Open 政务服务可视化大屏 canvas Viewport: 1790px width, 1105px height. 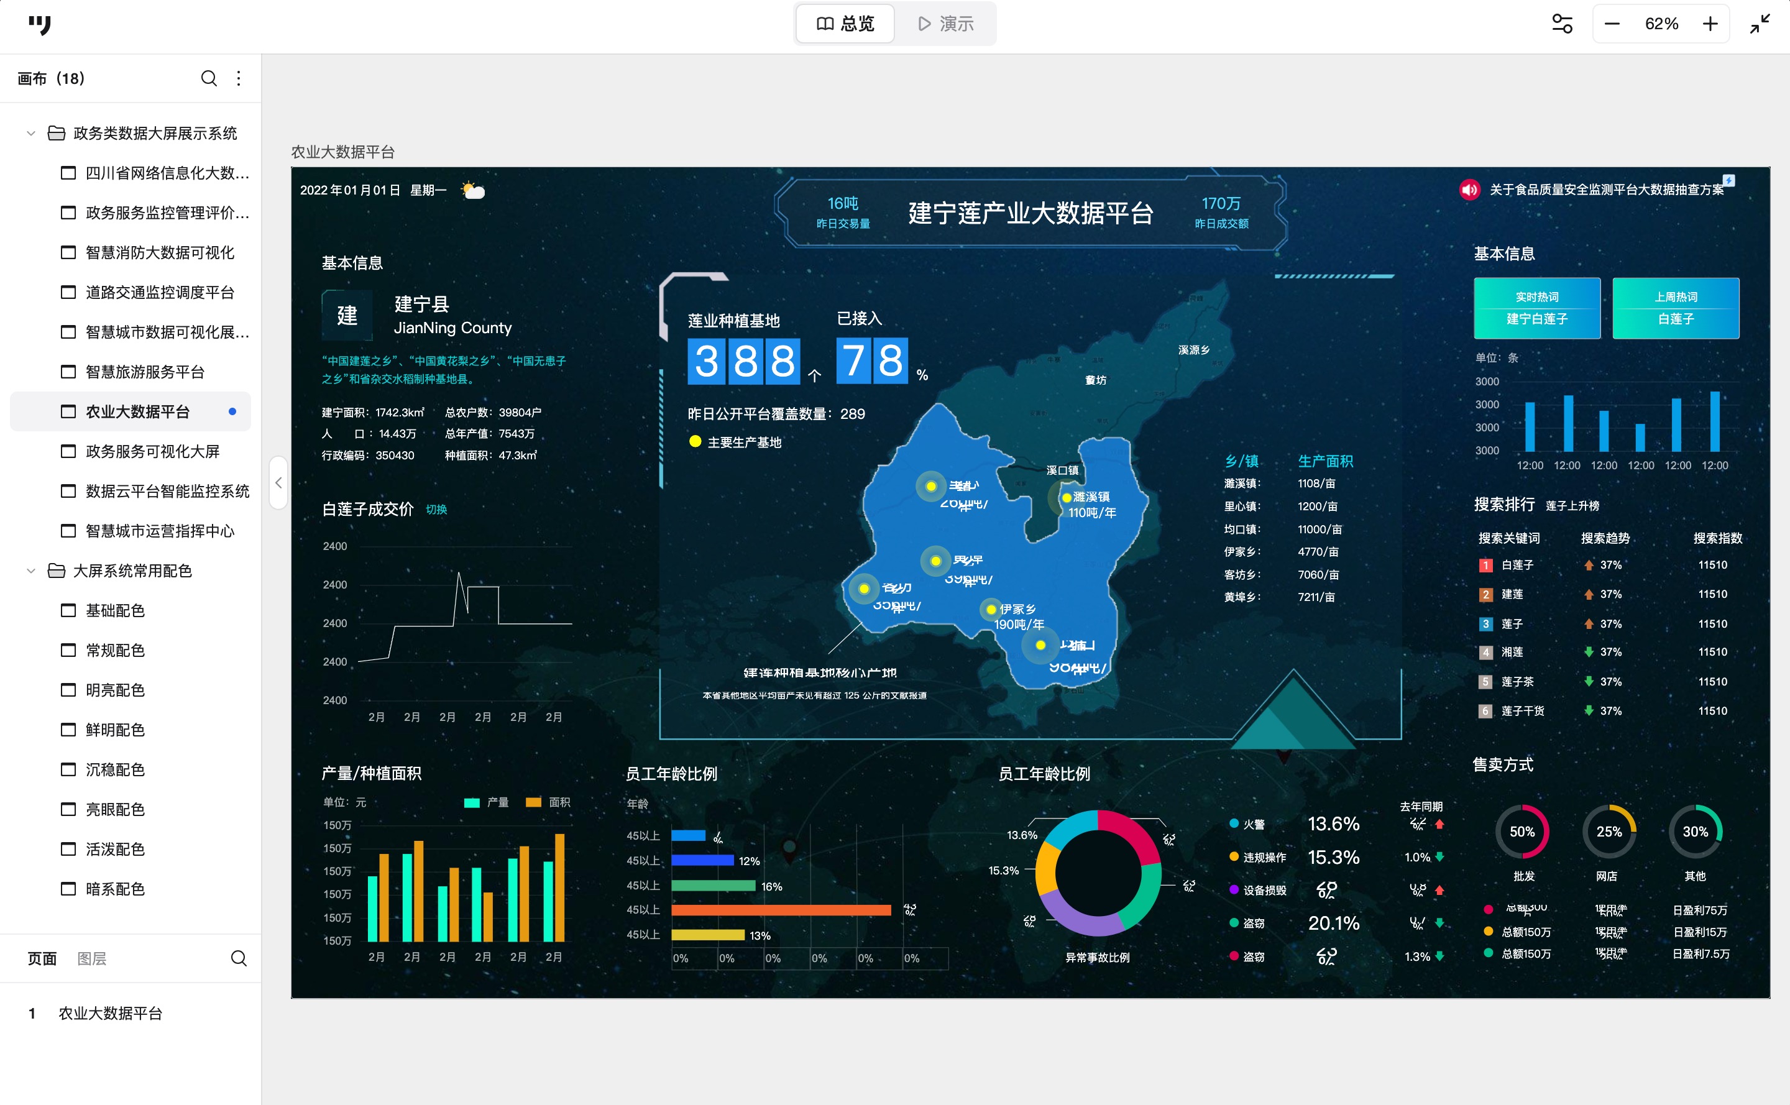(130, 452)
